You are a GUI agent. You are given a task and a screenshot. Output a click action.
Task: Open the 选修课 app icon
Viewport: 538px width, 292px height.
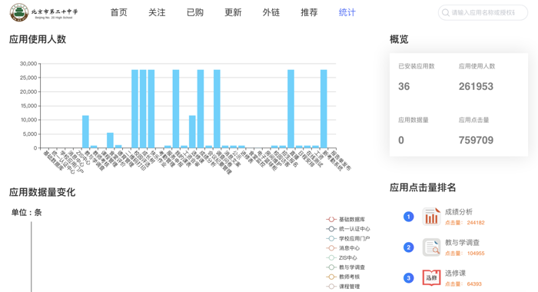coord(431,277)
